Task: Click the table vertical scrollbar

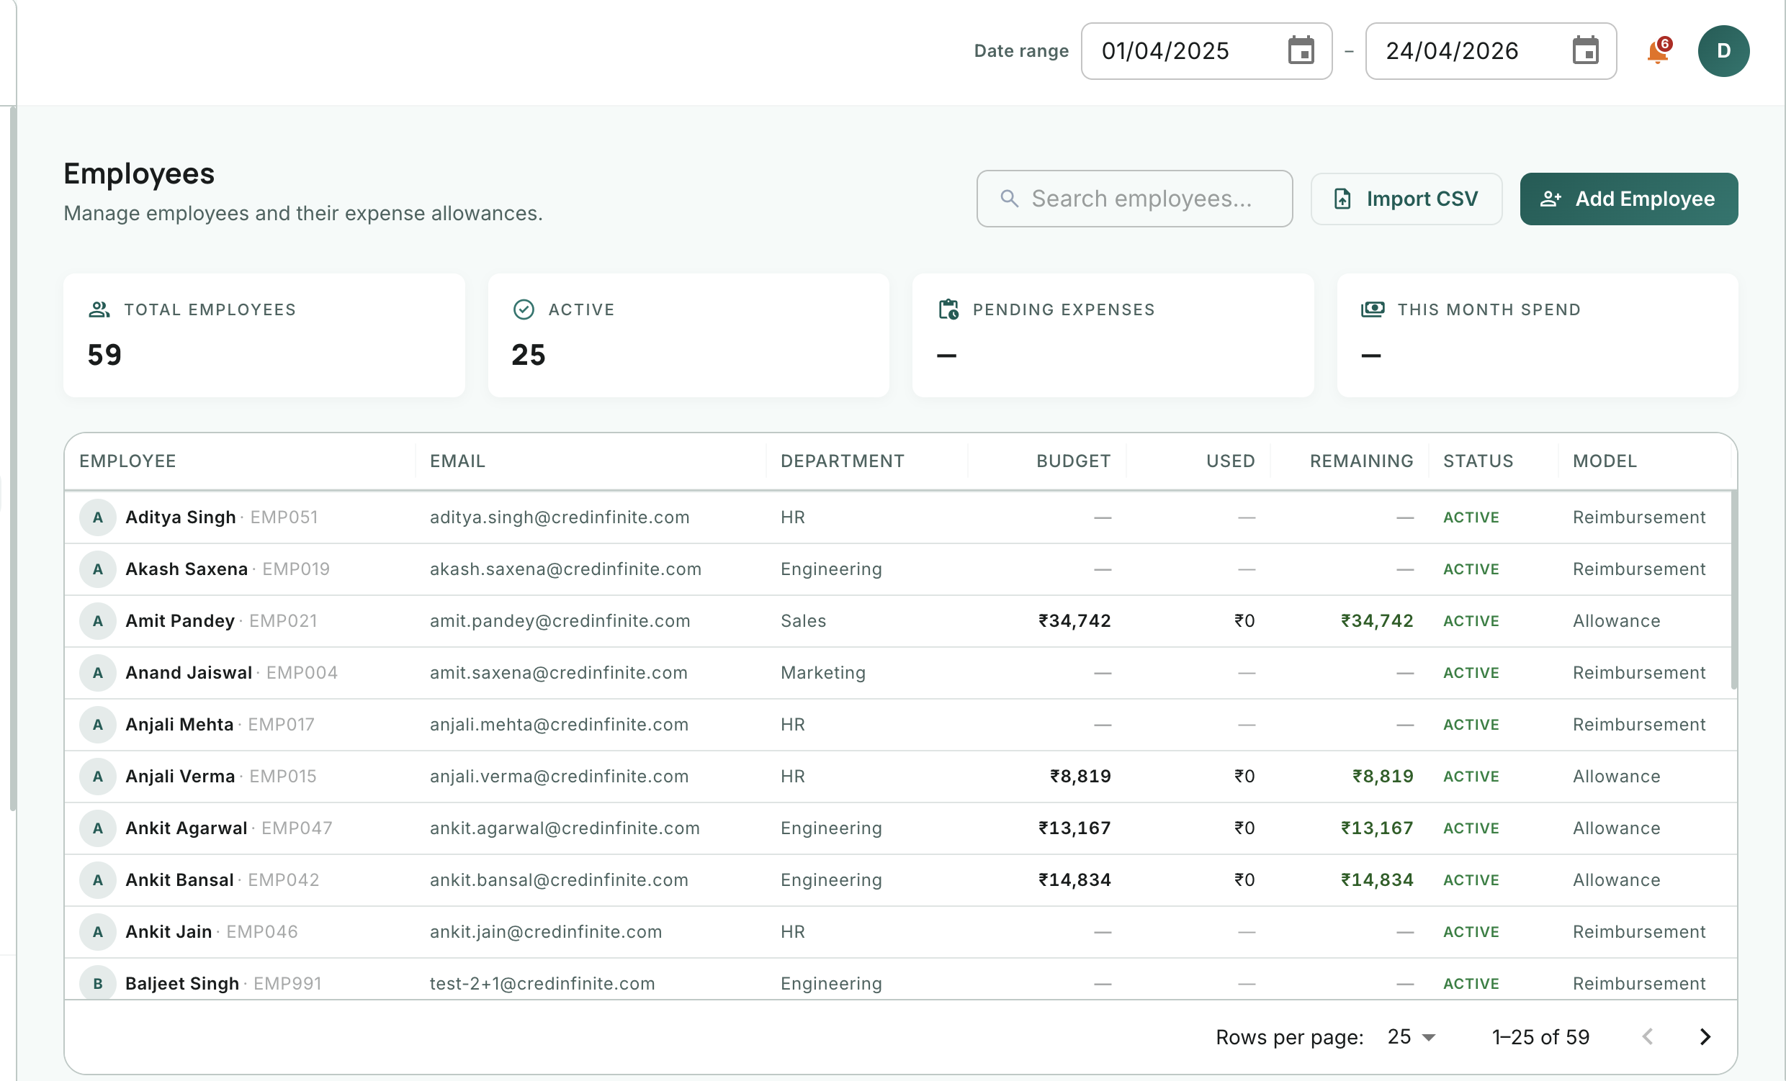Action: coord(1733,590)
